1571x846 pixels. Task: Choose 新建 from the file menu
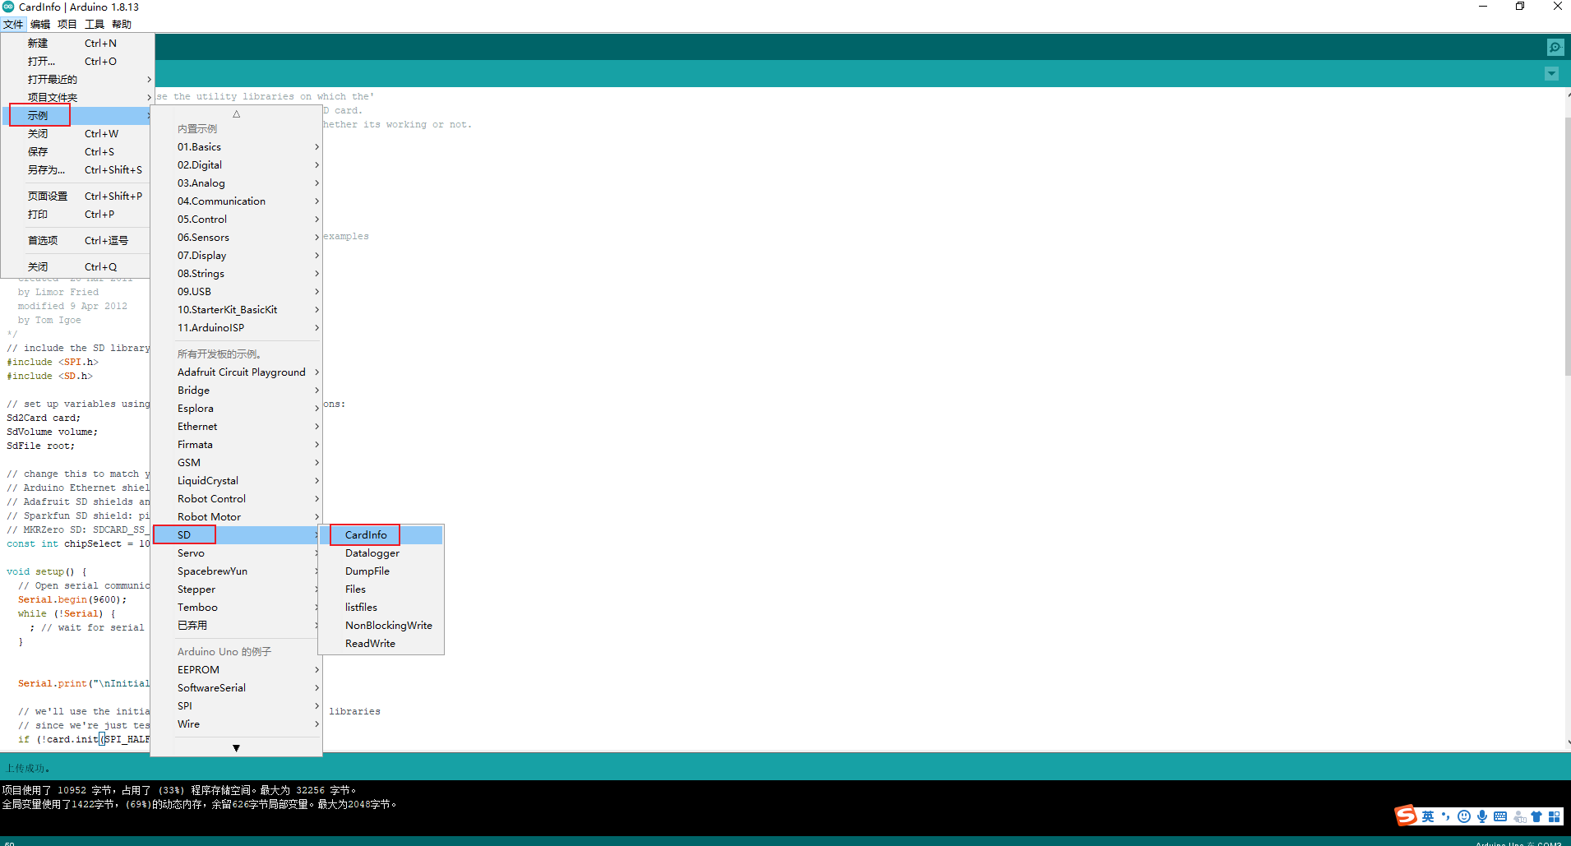pyautogui.click(x=77, y=43)
